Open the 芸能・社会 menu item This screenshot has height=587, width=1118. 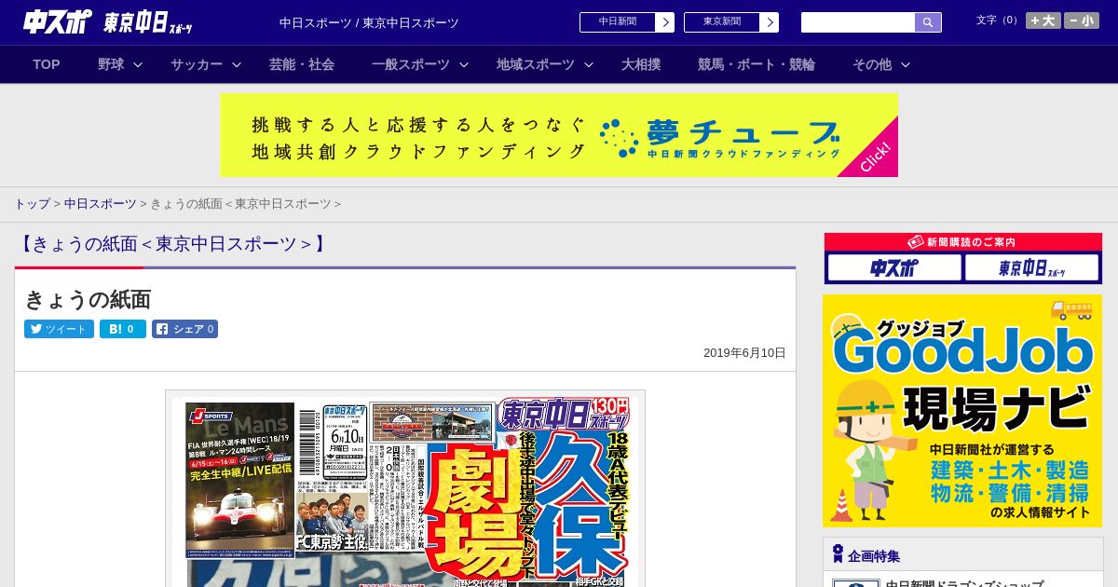302,64
